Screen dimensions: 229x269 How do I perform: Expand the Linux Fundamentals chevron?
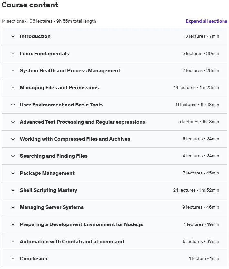pos(13,54)
